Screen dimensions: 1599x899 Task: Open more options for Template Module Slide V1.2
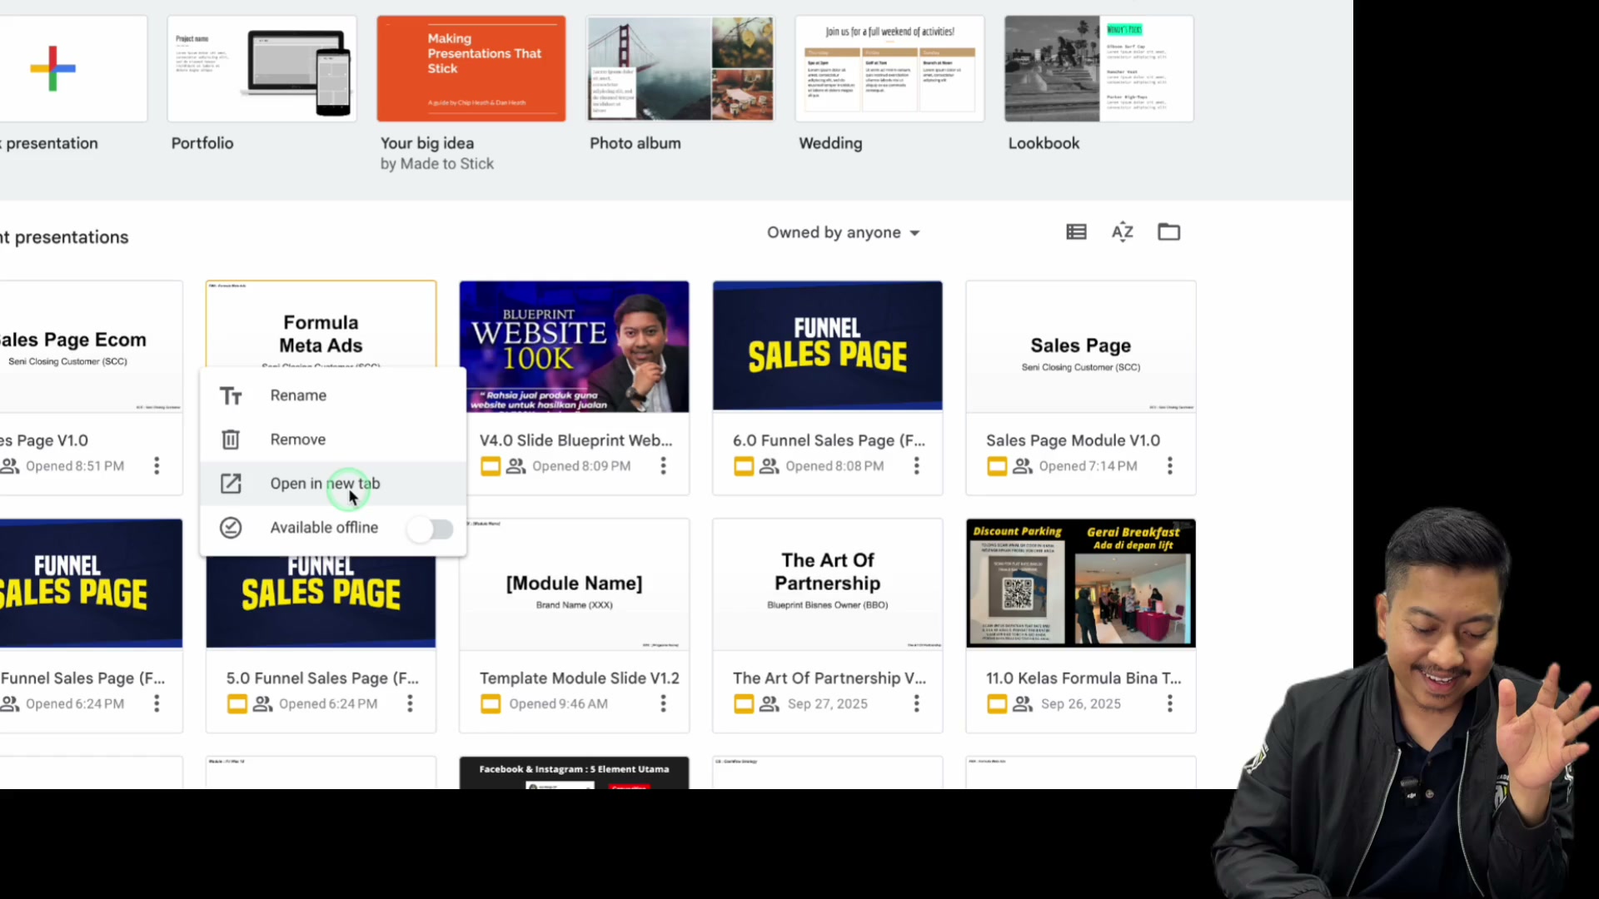(x=663, y=704)
